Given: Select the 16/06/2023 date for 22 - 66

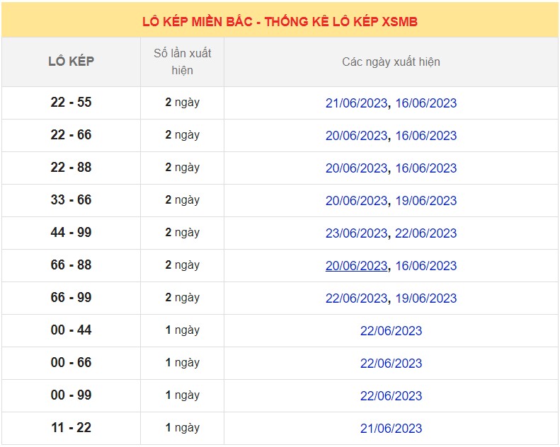Looking at the screenshot, I should [425, 136].
